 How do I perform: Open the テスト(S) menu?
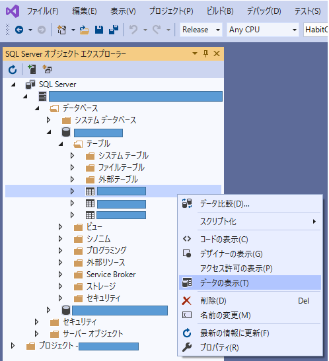[x=307, y=11]
